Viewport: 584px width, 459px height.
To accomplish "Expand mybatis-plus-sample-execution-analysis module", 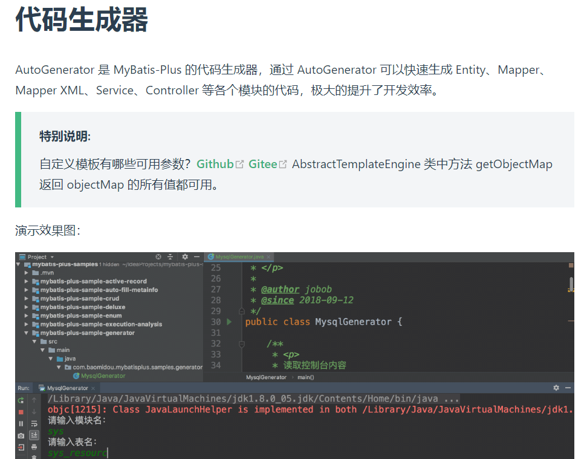I will [27, 324].
